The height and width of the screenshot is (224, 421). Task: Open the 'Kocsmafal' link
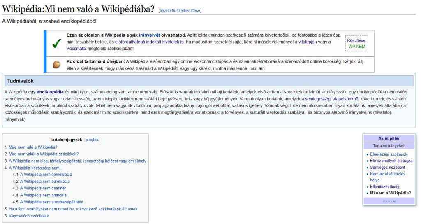(x=76, y=49)
